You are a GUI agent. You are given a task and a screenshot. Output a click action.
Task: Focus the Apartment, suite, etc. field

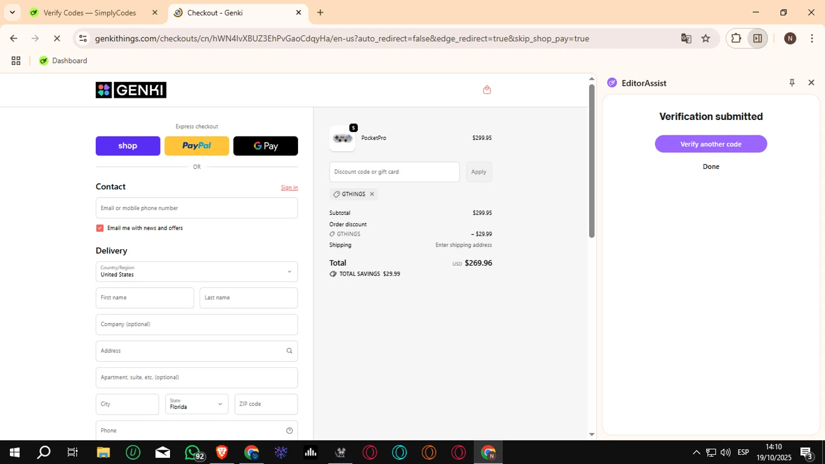(x=197, y=378)
